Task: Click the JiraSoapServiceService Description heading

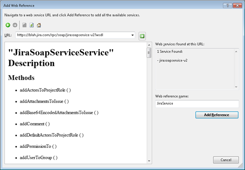Action: coord(61,57)
